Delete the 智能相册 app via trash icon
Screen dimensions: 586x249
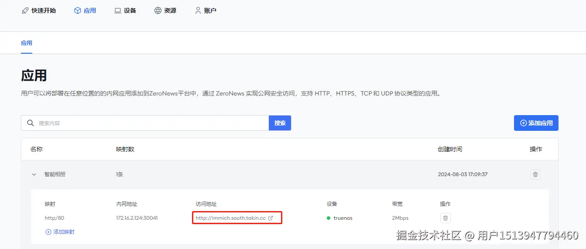pos(535,174)
